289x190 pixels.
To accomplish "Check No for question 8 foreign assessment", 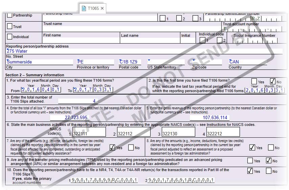I will [271, 147].
